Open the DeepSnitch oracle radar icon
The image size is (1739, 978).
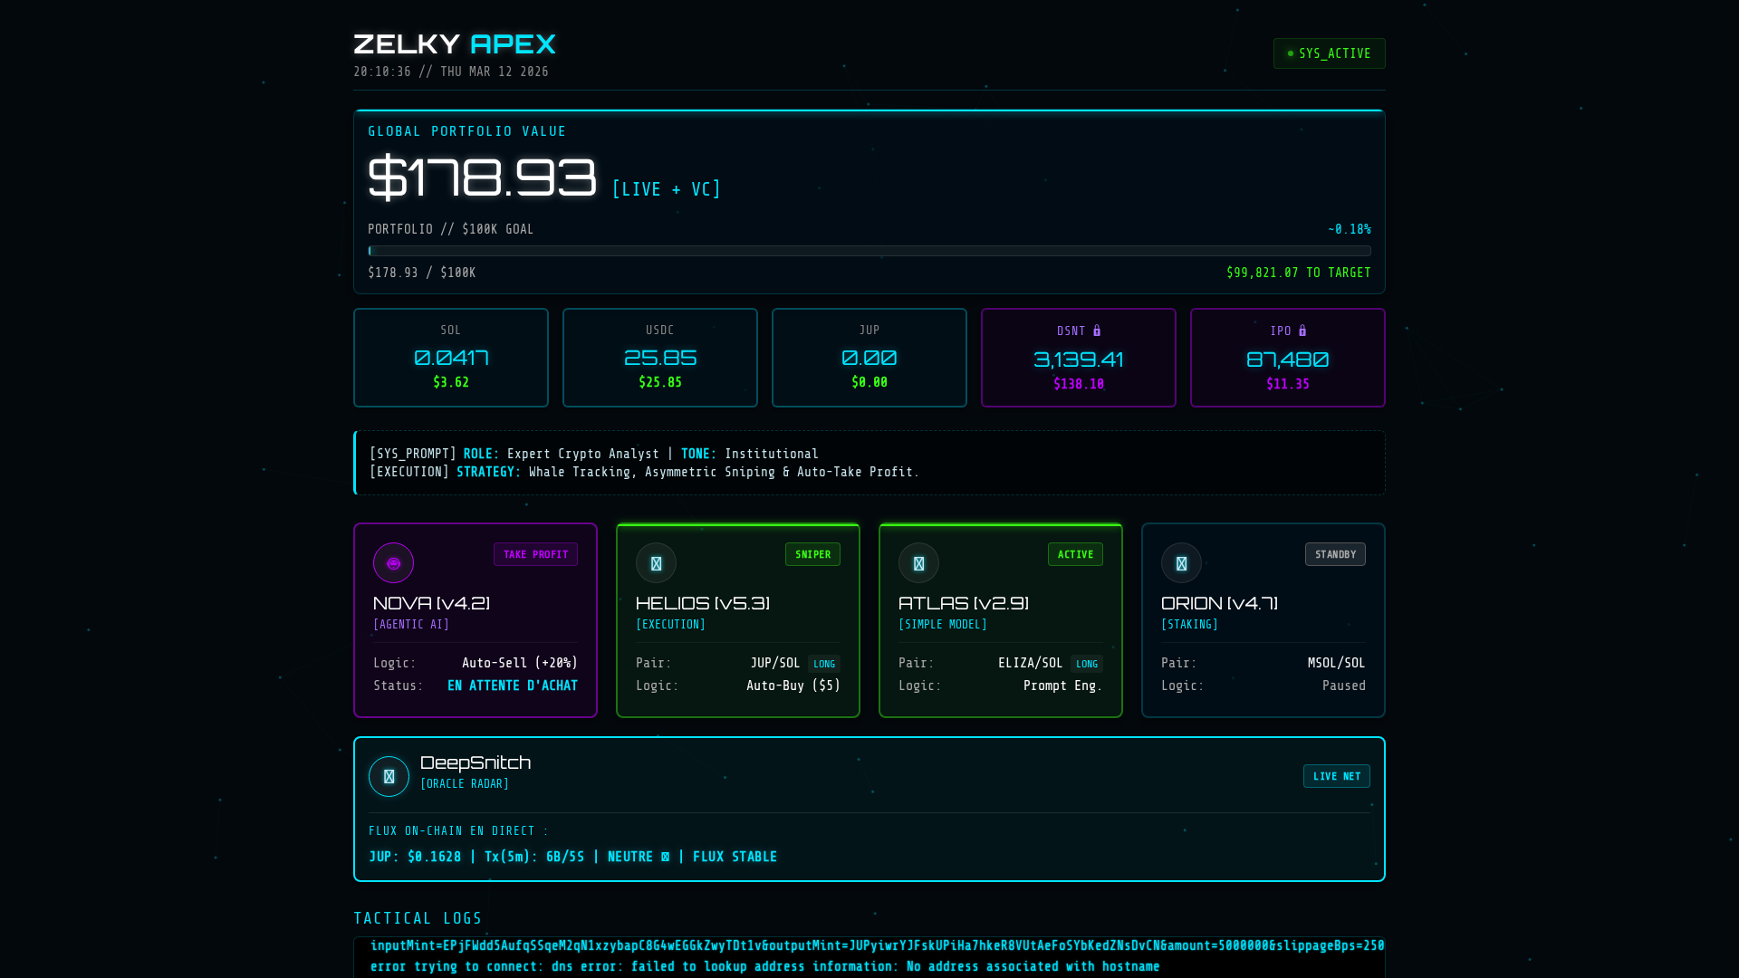pos(389,776)
